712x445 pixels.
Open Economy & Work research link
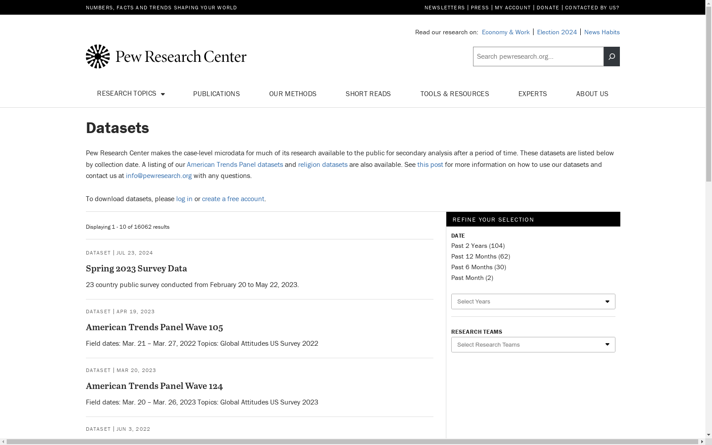click(x=506, y=32)
